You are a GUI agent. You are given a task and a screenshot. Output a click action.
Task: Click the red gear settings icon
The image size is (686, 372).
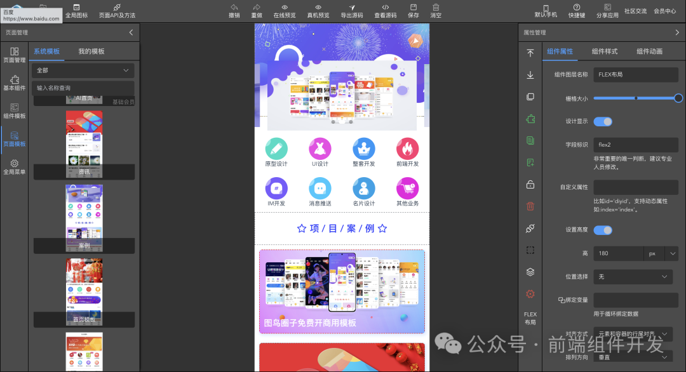click(530, 294)
